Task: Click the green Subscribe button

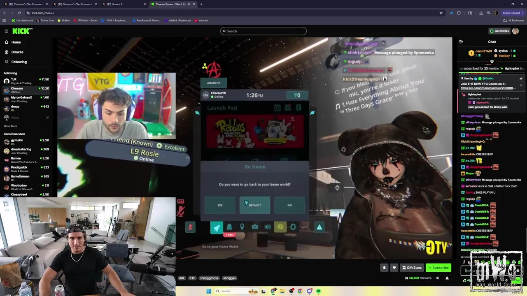Action: pos(438,268)
